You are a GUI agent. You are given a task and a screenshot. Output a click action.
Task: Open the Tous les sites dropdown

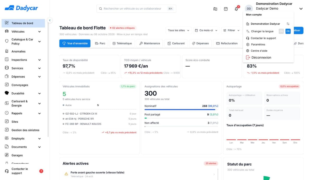click(x=178, y=30)
